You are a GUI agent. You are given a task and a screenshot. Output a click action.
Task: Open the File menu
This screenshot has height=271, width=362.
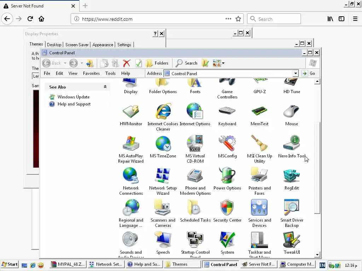click(x=47, y=73)
